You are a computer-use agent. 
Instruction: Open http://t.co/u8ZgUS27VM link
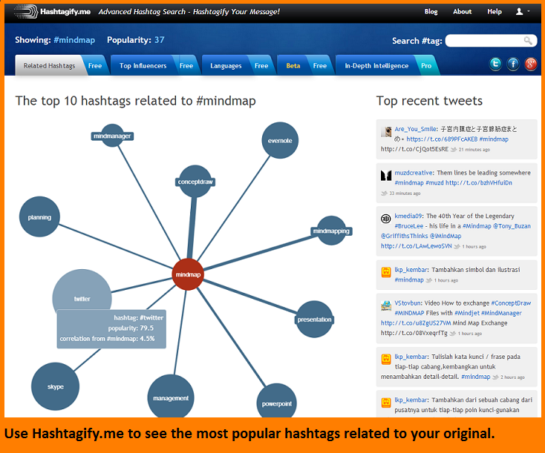[416, 323]
